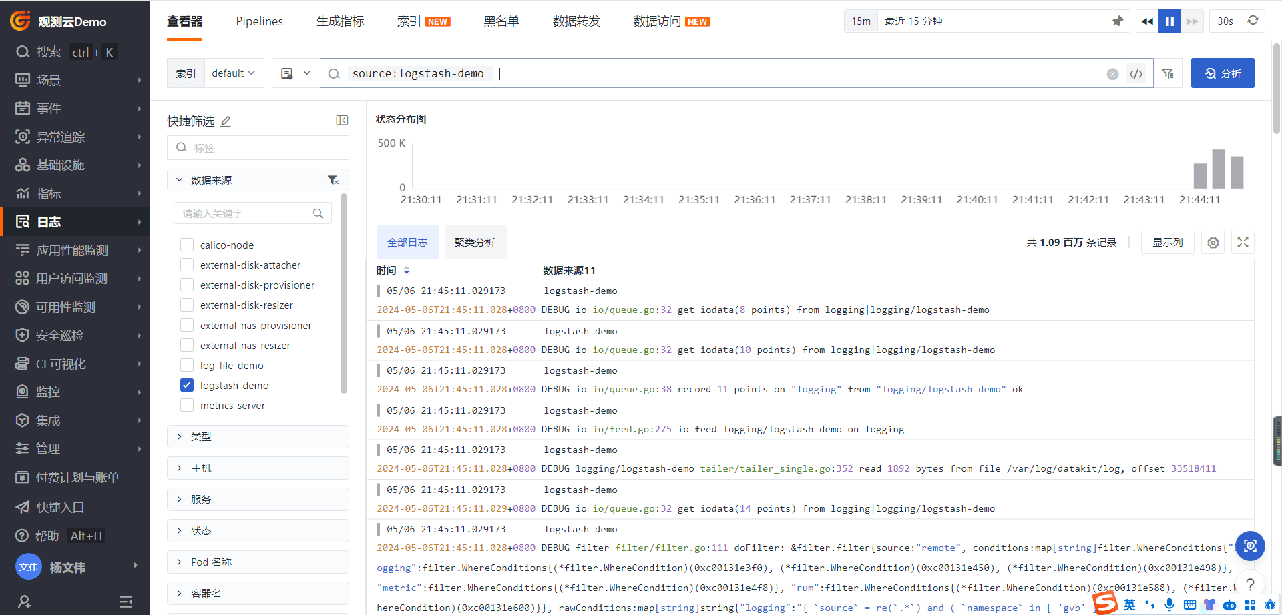Image resolution: width=1282 pixels, height=615 pixels.
Task: Open the 付费计划与账单 billing icon
Action: point(23,477)
